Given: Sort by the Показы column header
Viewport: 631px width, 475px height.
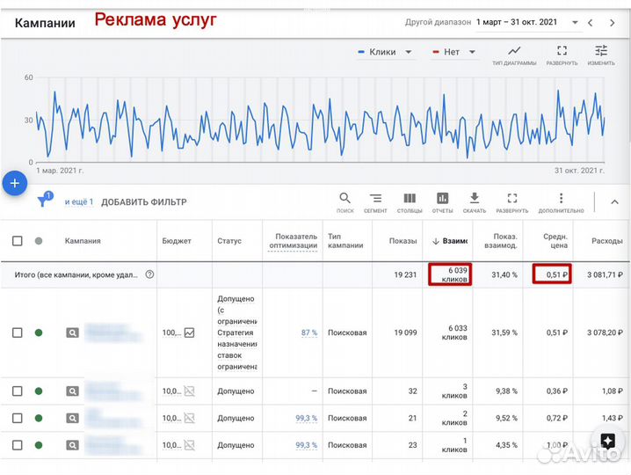Looking at the screenshot, I should coord(403,241).
